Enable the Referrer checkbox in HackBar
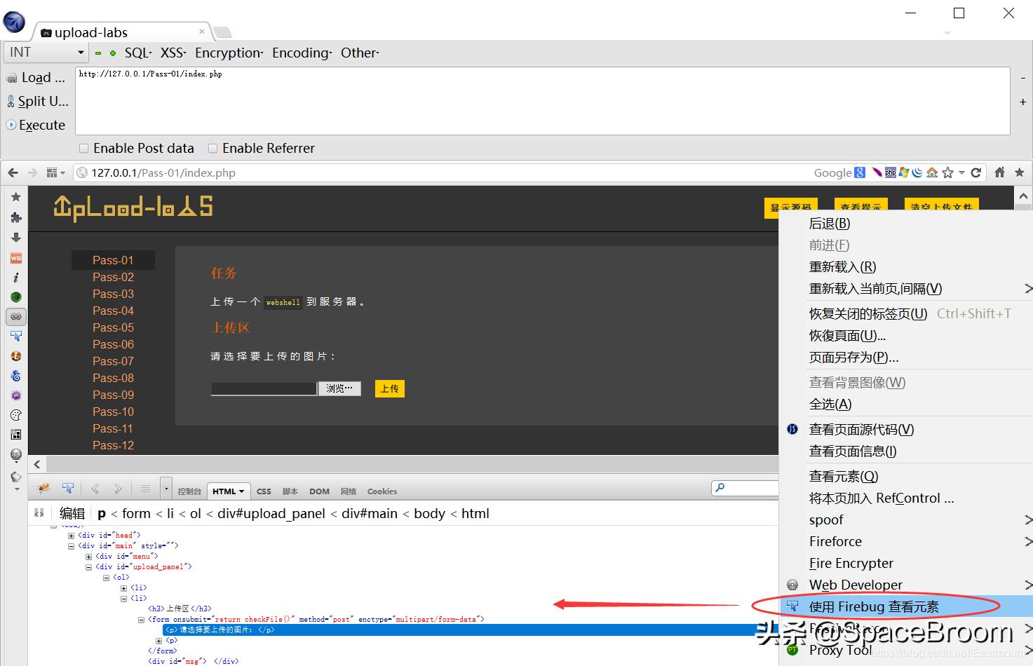This screenshot has width=1033, height=666. 212,148
